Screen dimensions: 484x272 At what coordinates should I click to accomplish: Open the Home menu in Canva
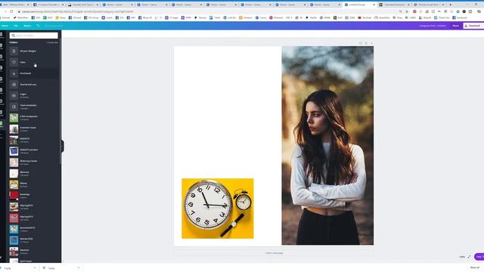pos(5,26)
